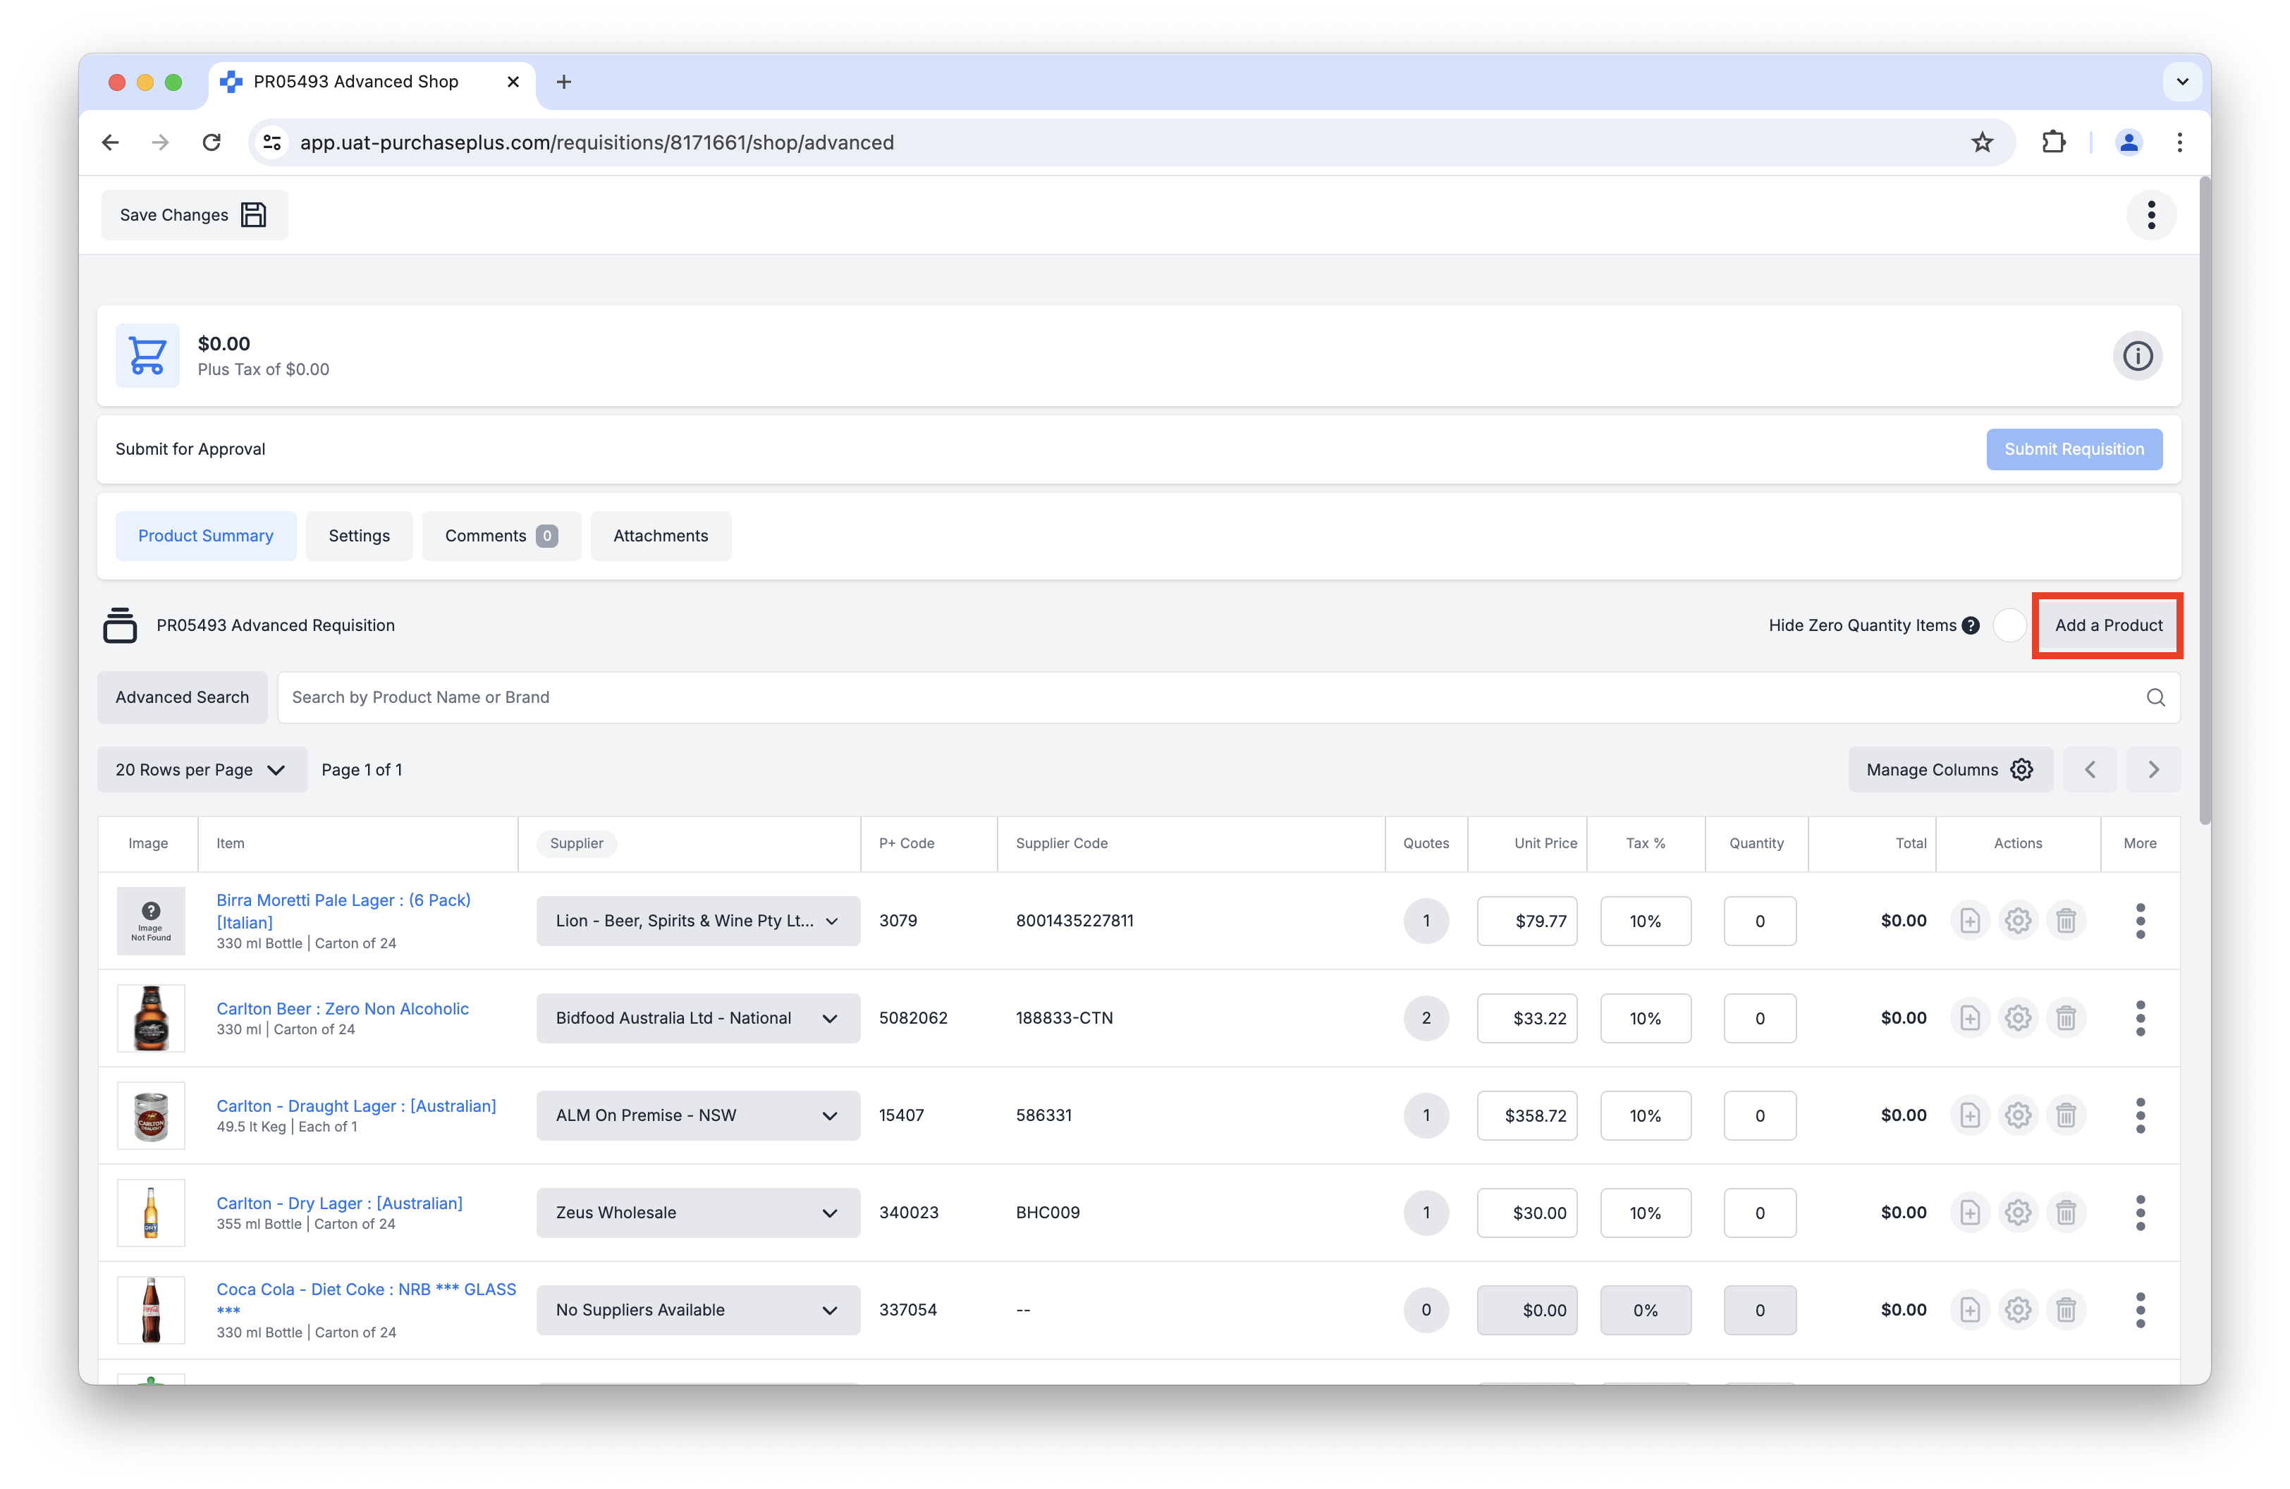Viewport: 2290px width, 1489px height.
Task: Click quotes badge 2 for Carlton Beer Zero
Action: [x=1425, y=1017]
